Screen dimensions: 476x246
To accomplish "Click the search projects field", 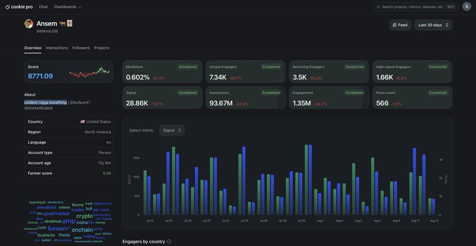I will pyautogui.click(x=416, y=7).
